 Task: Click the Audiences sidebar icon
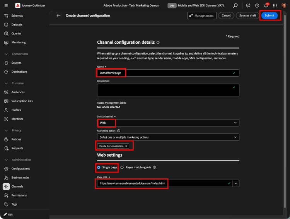click(6, 92)
